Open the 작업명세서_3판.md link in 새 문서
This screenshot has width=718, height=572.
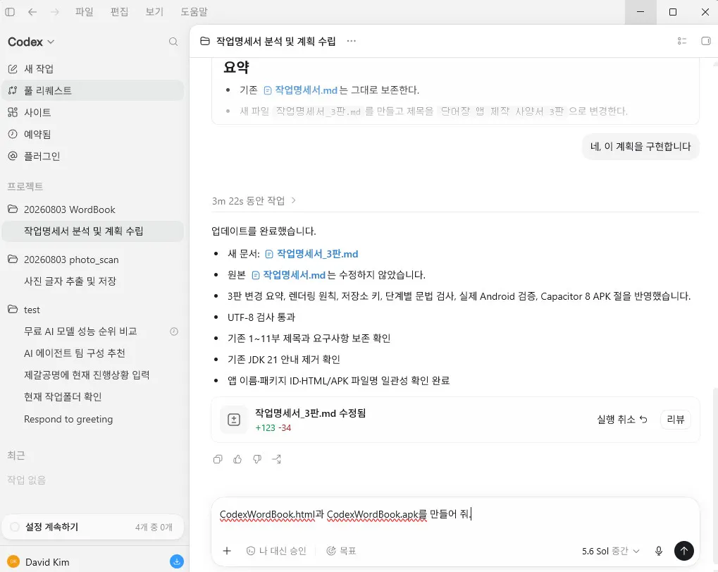point(312,254)
